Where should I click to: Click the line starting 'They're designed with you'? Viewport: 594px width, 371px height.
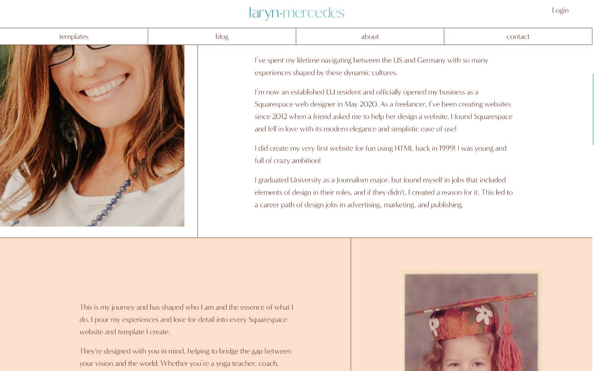(185, 351)
